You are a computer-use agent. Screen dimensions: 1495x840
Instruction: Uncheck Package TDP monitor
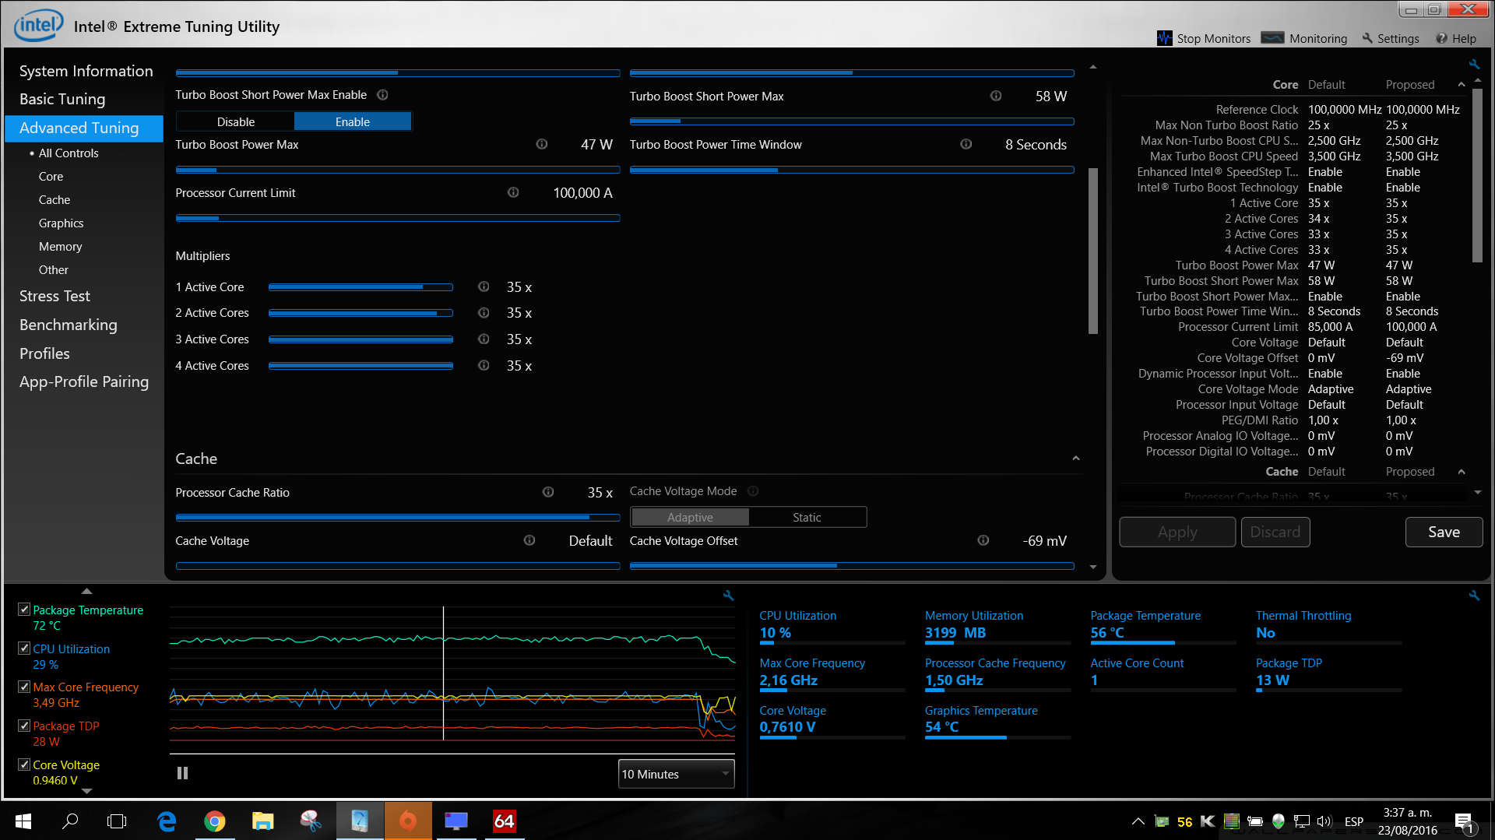(24, 726)
